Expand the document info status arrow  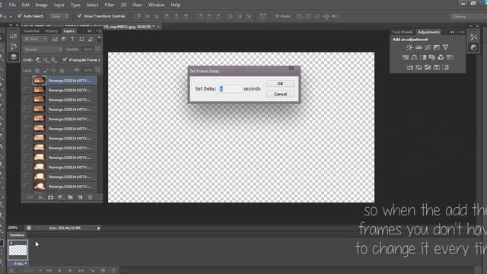pos(99,228)
